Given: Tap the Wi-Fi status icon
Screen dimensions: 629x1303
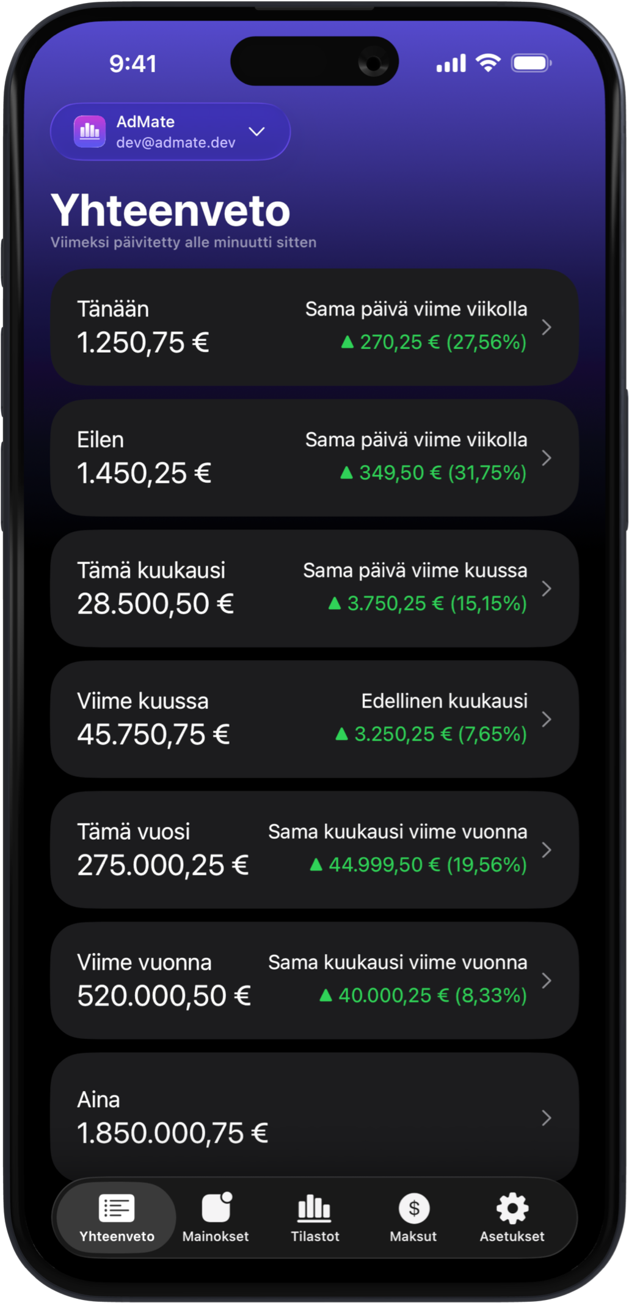Looking at the screenshot, I should [x=487, y=63].
